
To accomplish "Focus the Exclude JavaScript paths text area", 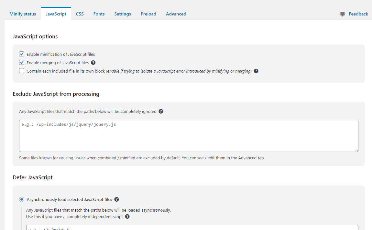I will pos(189,136).
